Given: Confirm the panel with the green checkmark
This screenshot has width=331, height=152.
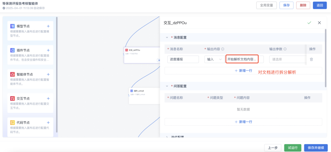Looking at the screenshot, I should click(309, 23).
